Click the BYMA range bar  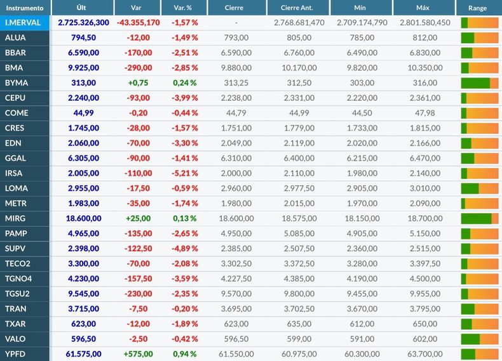480,83
